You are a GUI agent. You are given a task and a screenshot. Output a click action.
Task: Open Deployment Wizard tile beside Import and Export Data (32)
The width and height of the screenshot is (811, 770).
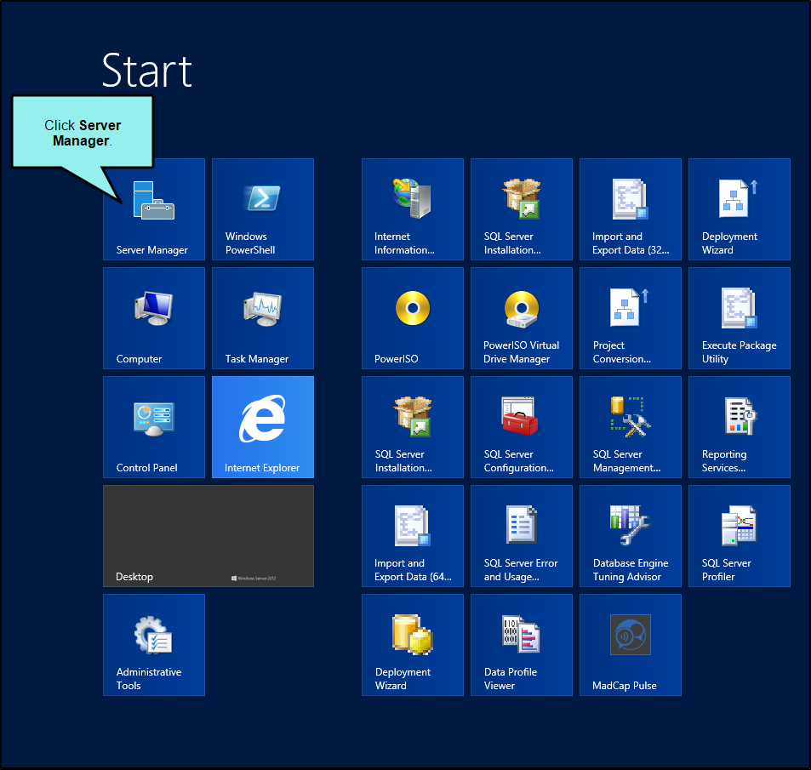[x=740, y=209]
